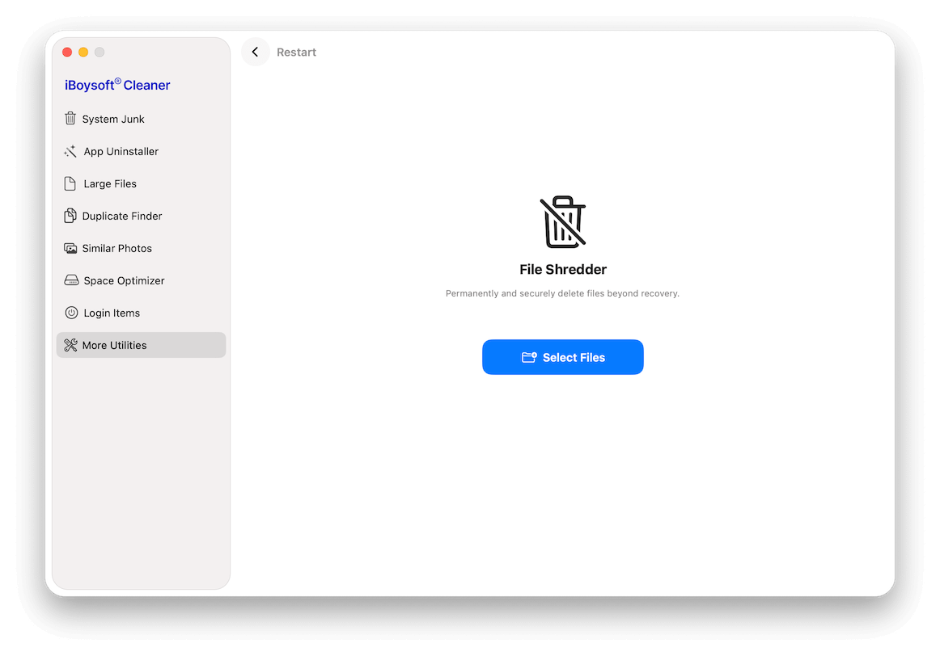Click the iBoysoft Cleaner title

tap(116, 85)
